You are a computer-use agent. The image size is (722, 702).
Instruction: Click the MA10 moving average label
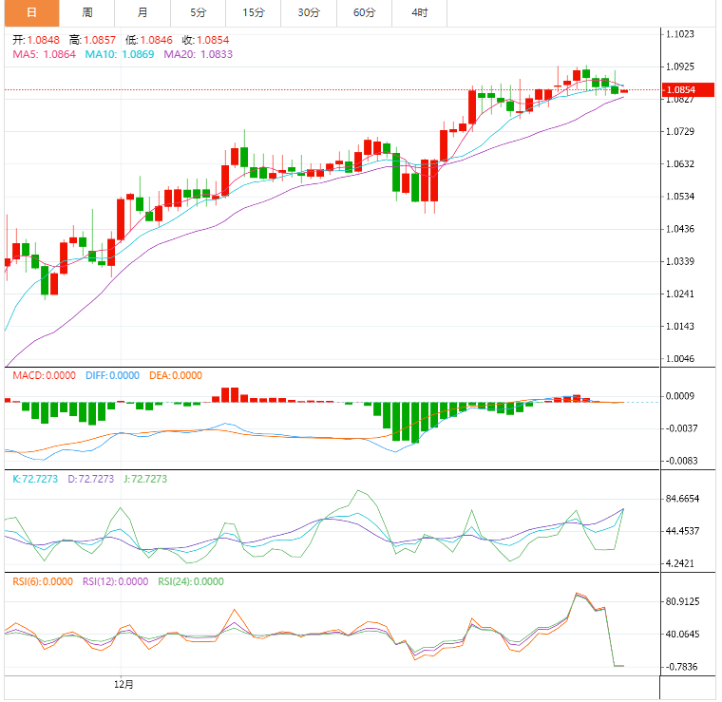pos(121,55)
